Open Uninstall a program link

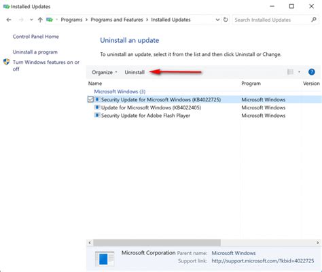(x=35, y=52)
